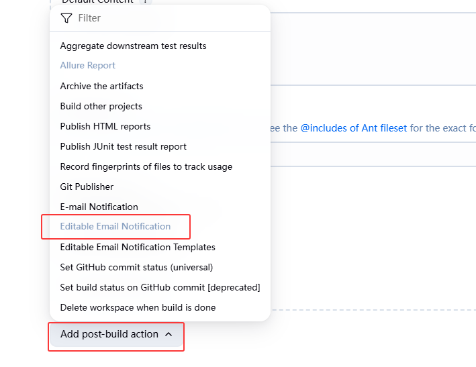The image size is (476, 367).
Task: Choose Set GitHub commit status (universal)
Action: (136, 267)
